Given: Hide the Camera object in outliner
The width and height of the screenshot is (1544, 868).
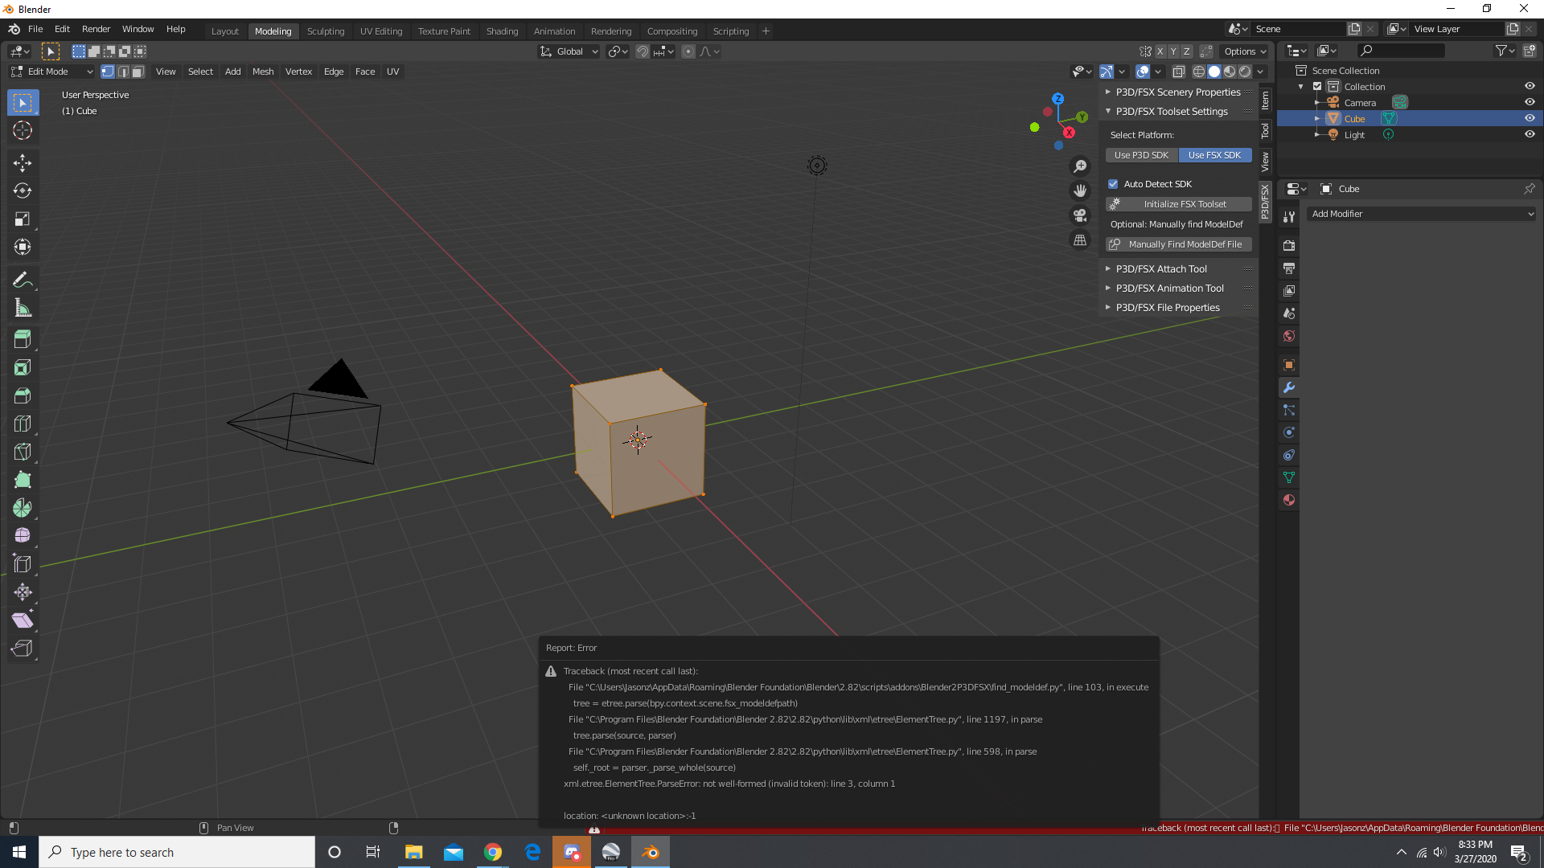Looking at the screenshot, I should (x=1530, y=102).
